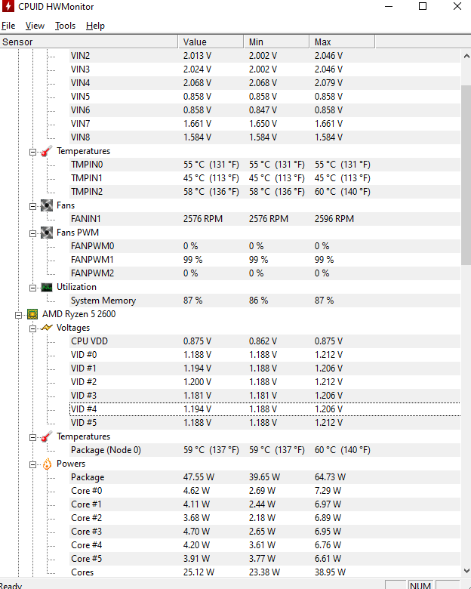The image size is (471, 589).
Task: Click the thermometer icon above Package (Node 0)
Action: pos(47,437)
